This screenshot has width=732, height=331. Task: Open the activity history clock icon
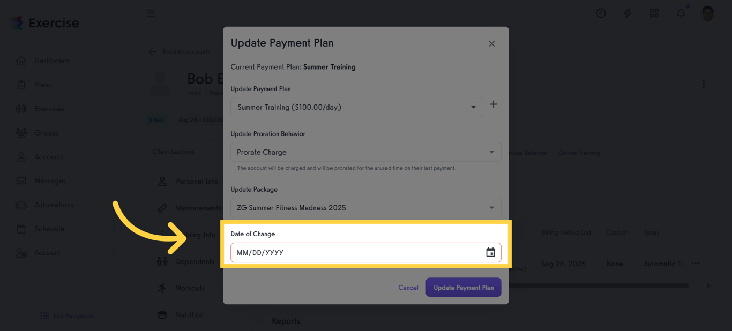(601, 13)
